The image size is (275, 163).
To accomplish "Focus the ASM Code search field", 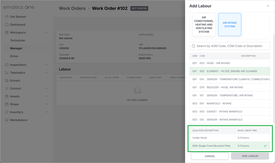I will tap(229, 46).
